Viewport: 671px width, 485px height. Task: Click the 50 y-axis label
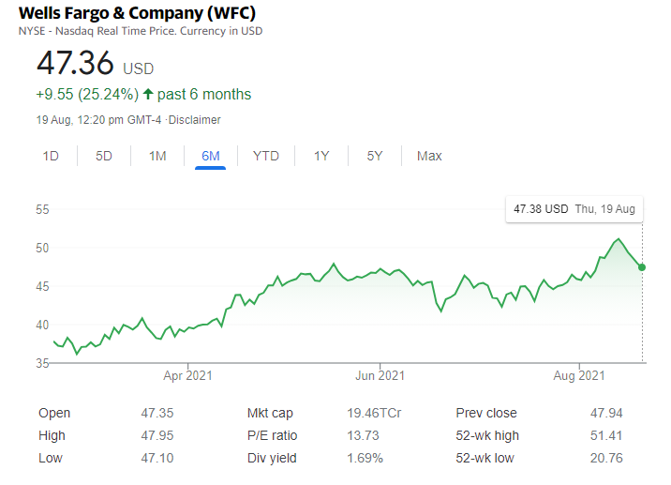coord(42,248)
